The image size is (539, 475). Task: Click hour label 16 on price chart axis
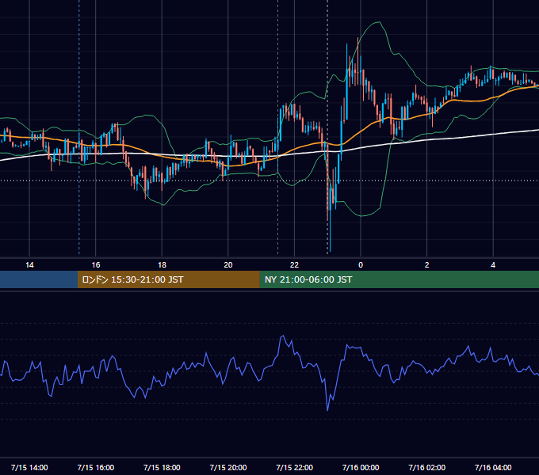[96, 265]
